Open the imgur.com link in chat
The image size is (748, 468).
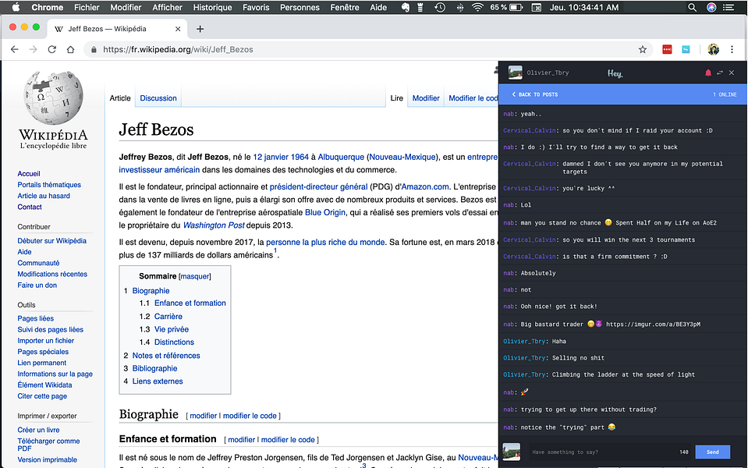(653, 324)
